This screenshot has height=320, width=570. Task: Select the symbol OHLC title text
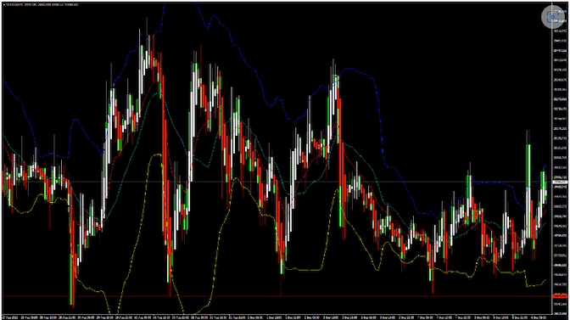(43, 5)
